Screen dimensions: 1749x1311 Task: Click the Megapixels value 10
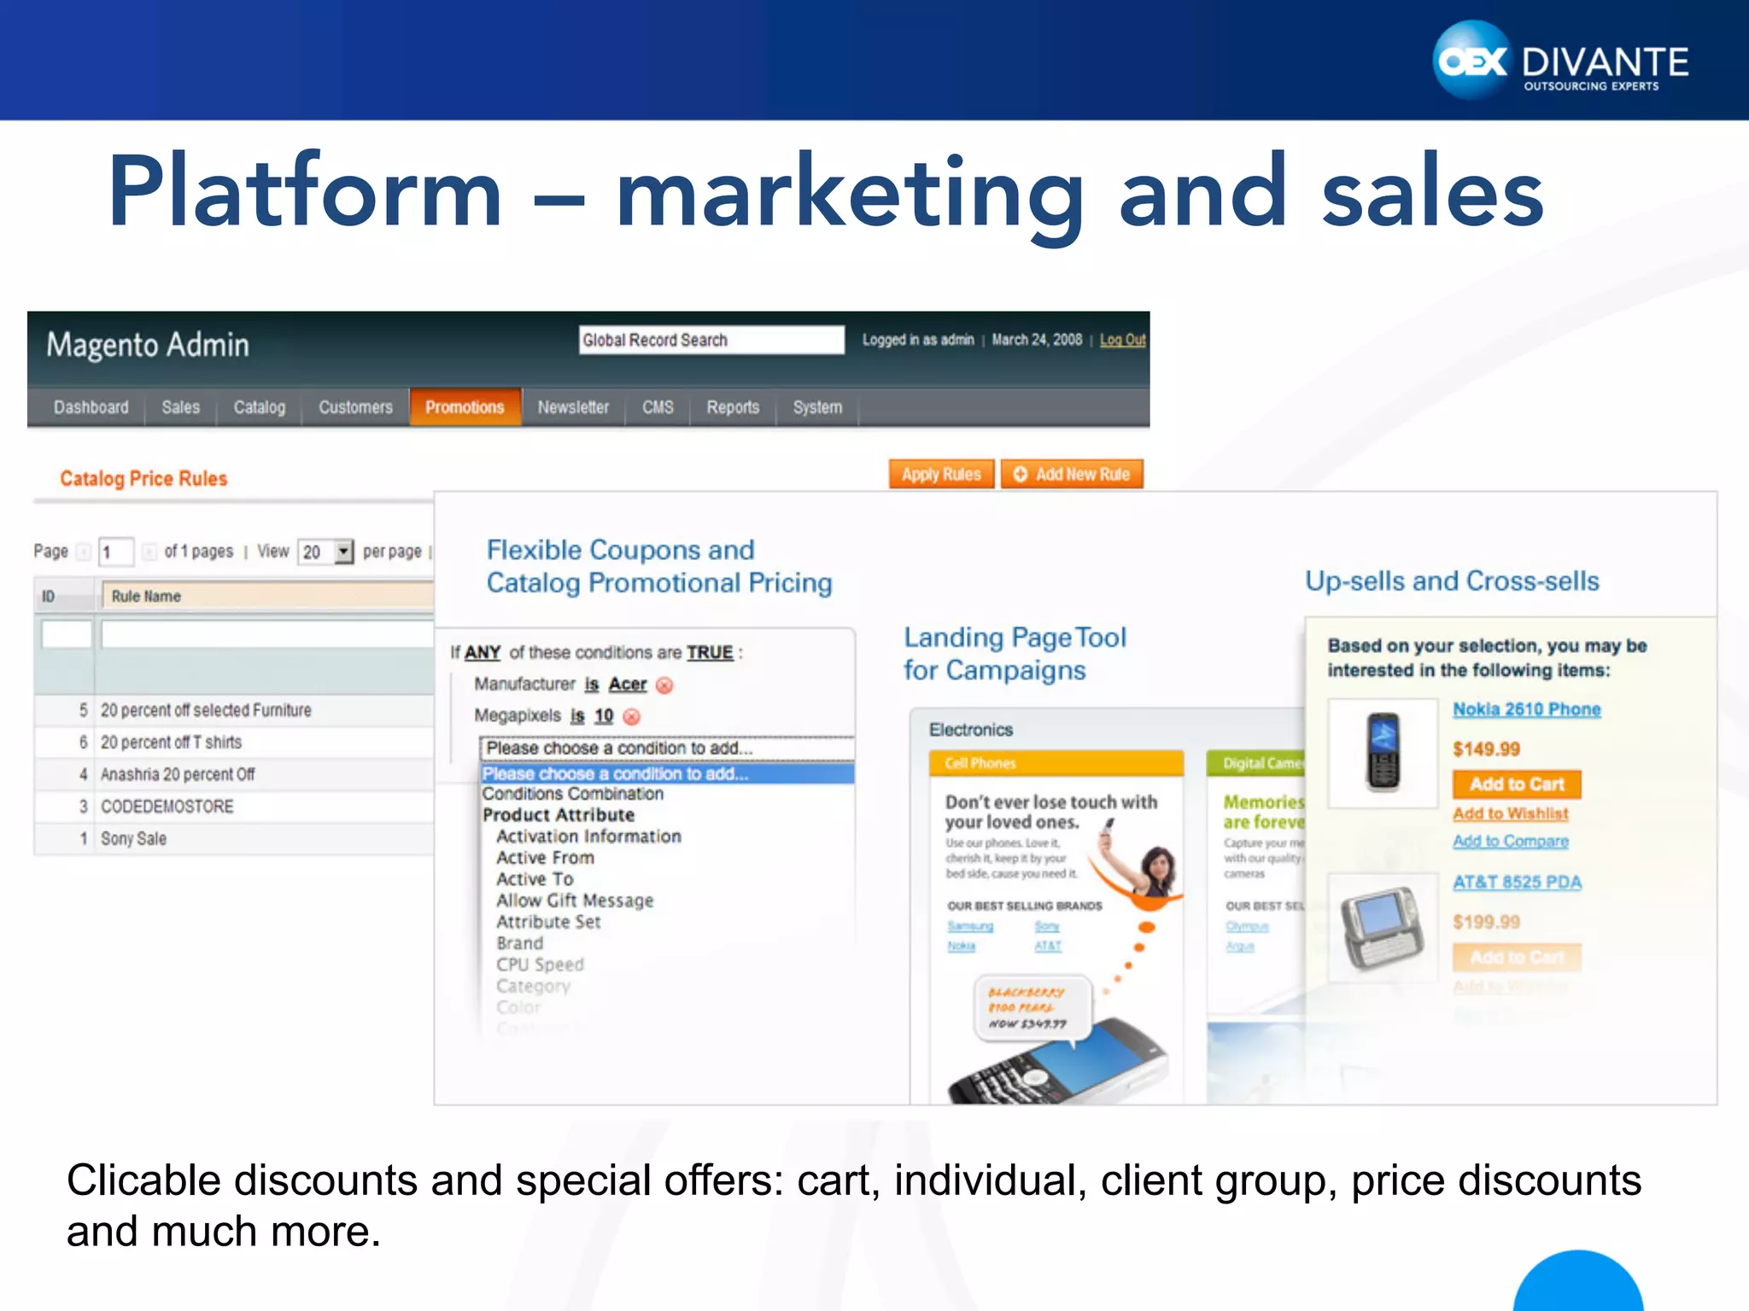coord(604,716)
